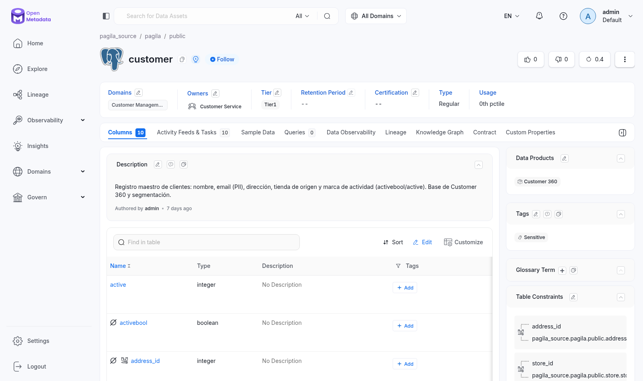643x381 pixels.
Task: Click Sort in the columns toolbar
Action: [393, 242]
